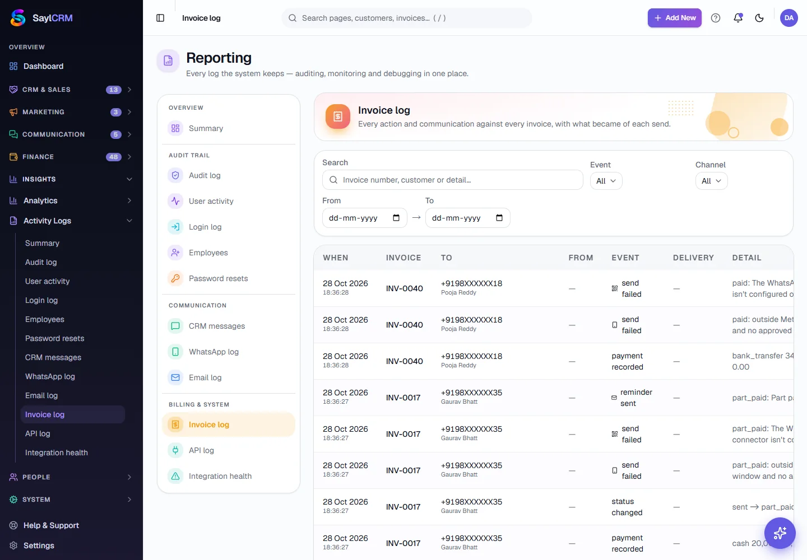Open the Channel filter dropdown
Viewport: 807px width, 560px height.
point(712,181)
